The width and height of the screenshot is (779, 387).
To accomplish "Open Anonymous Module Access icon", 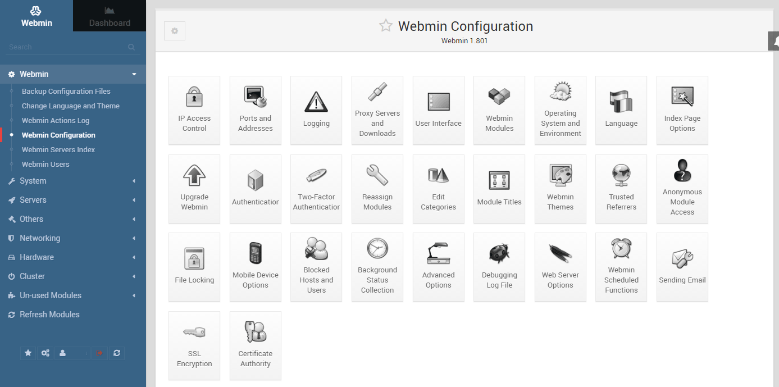I will 682,189.
